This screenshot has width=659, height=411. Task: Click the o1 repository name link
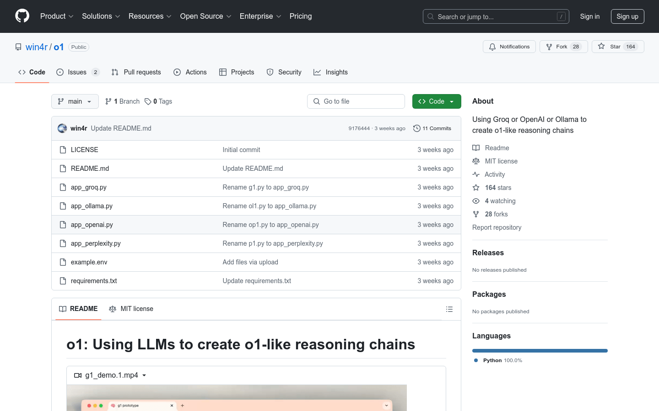[59, 47]
